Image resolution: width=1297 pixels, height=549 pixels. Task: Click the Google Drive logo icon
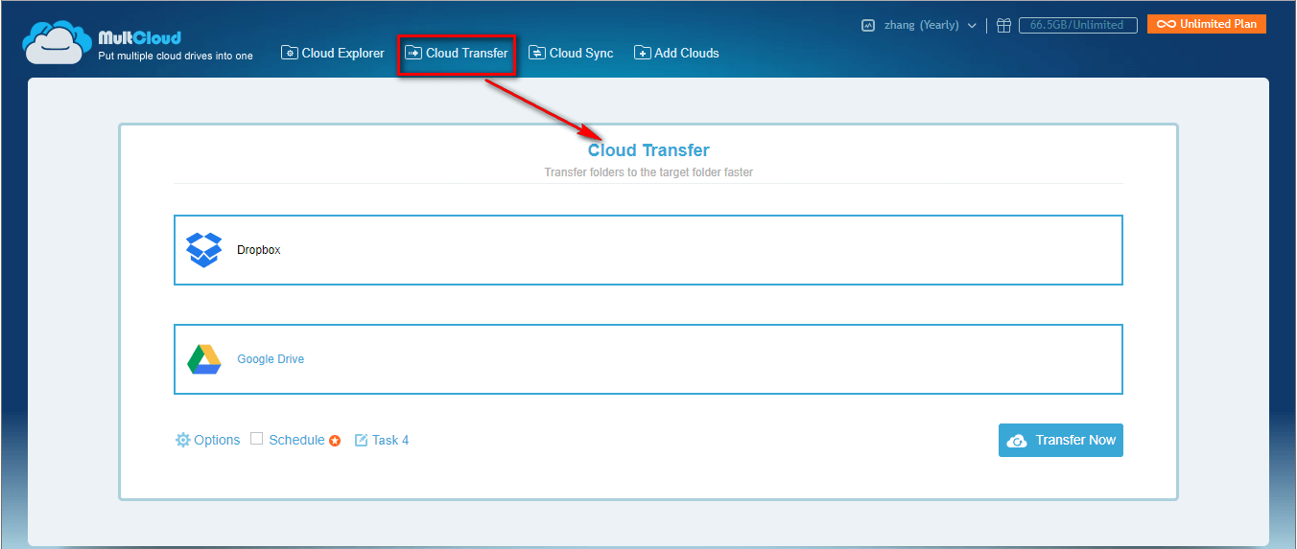[203, 359]
